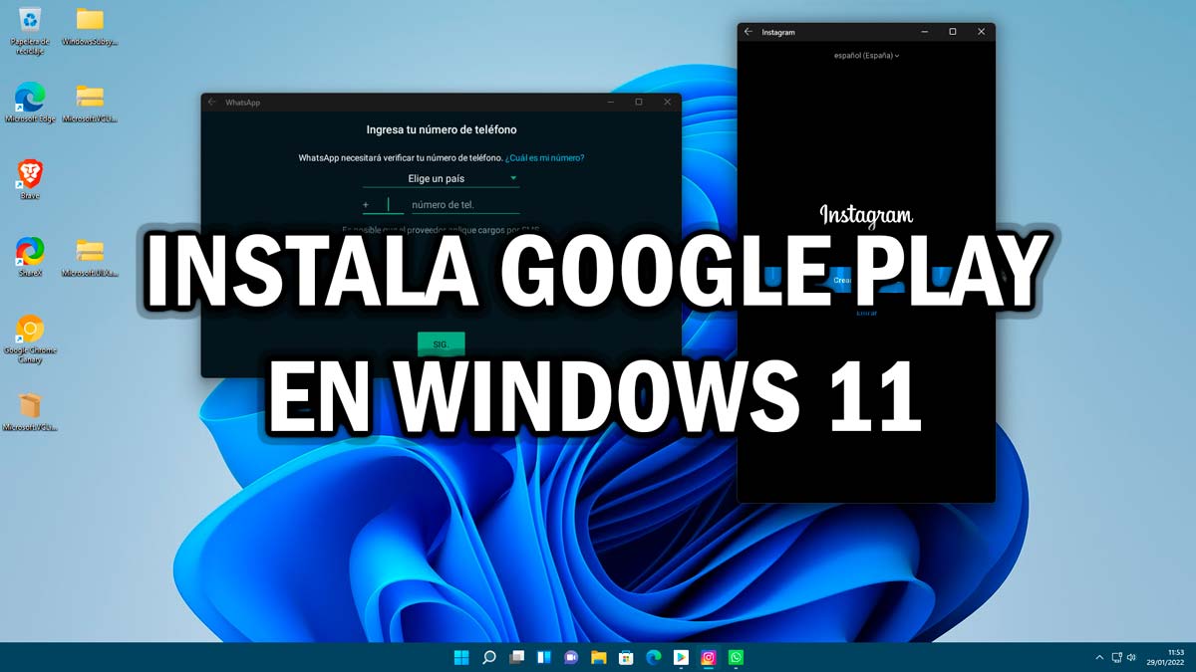
Task: Minimize the WhatsApp window
Action: (610, 102)
